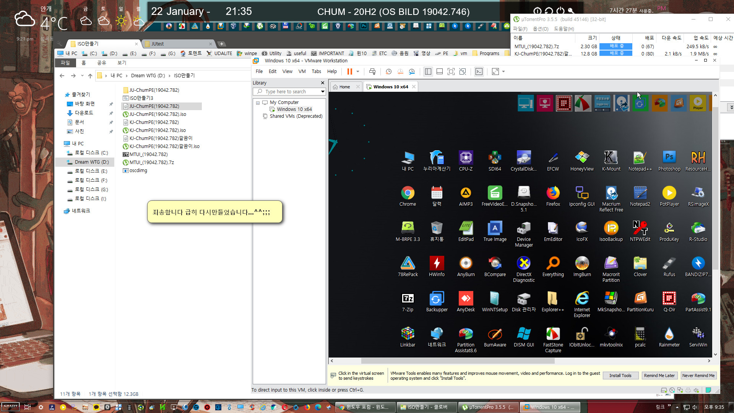Take a snapshot using the clock-plus icon

[388, 72]
